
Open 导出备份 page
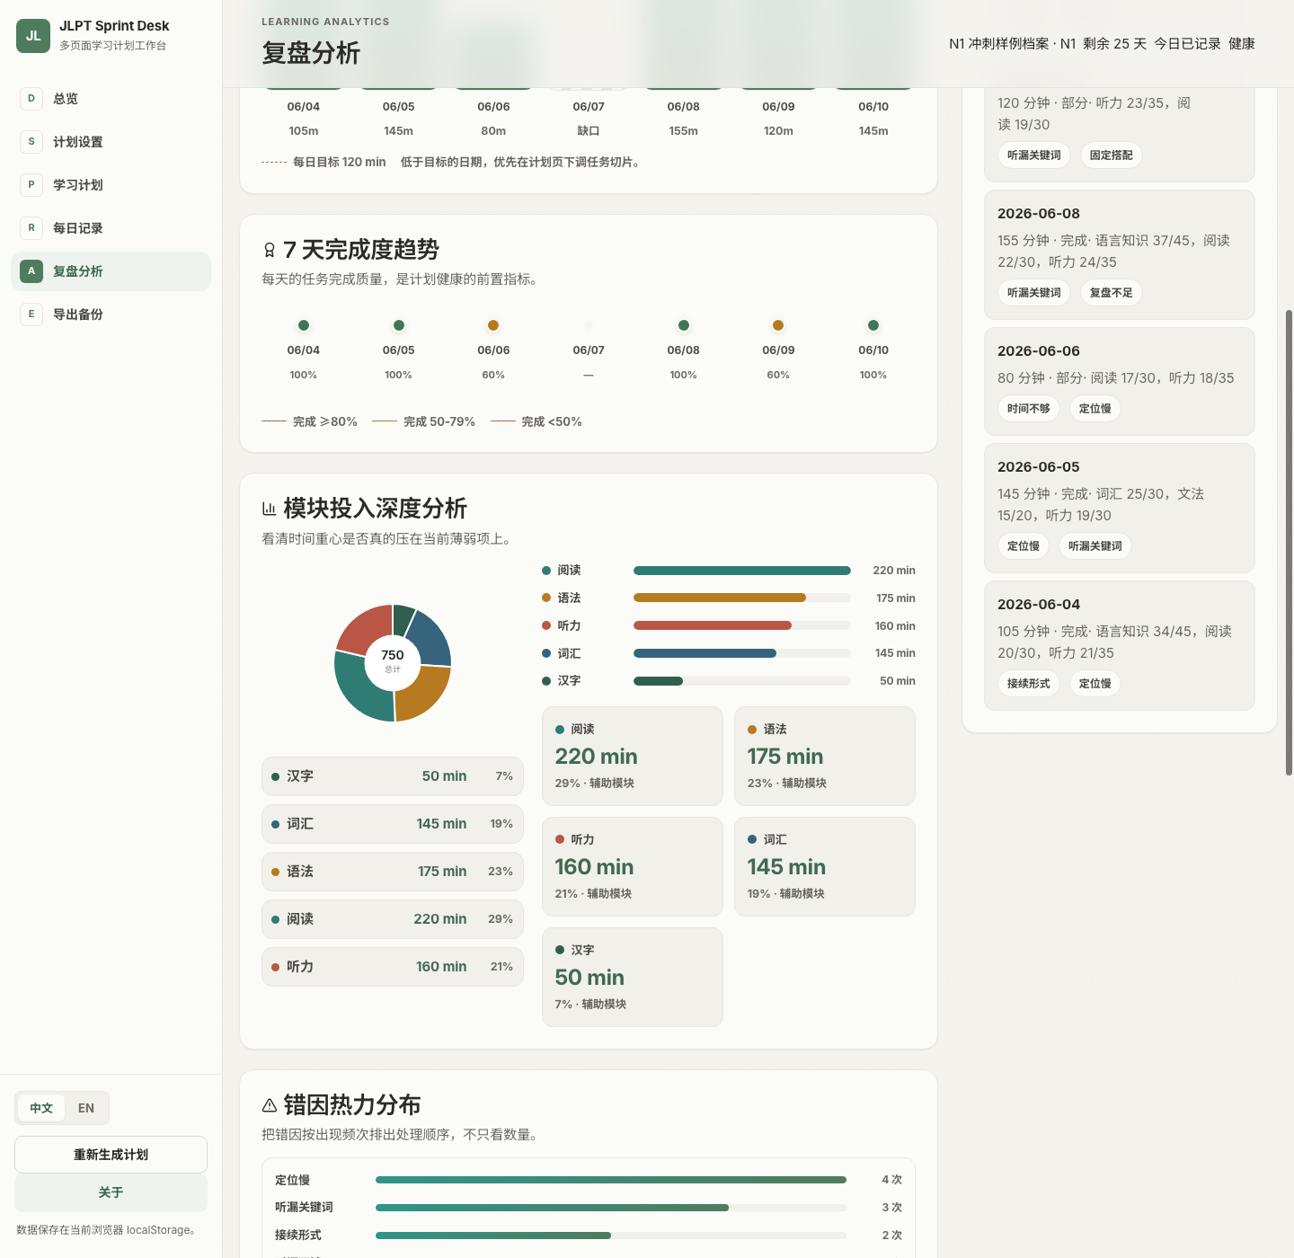(x=111, y=314)
